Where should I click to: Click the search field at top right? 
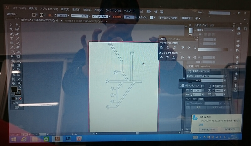click(219, 13)
